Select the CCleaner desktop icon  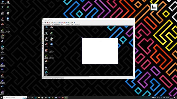(x=2, y=19)
